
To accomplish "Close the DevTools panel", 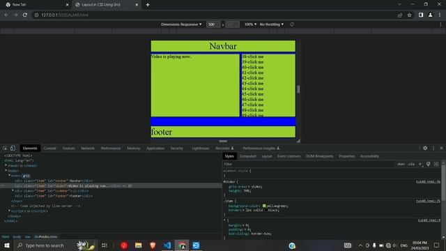I will pos(441,149).
